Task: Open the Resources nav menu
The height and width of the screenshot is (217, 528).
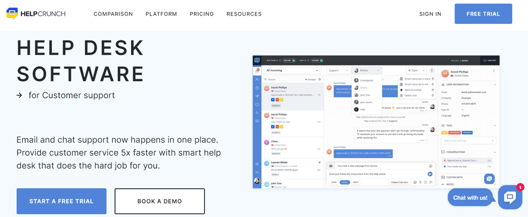Action: 244,14
